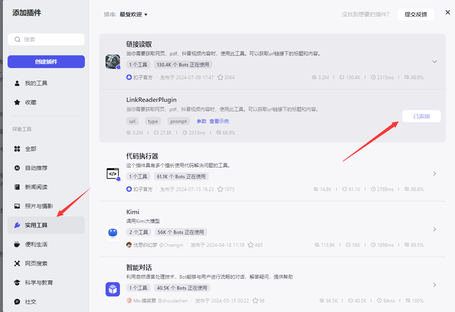The height and width of the screenshot is (312, 455).
Task: Click the 链接读取 plugin thumbnail icon
Action: tap(113, 62)
